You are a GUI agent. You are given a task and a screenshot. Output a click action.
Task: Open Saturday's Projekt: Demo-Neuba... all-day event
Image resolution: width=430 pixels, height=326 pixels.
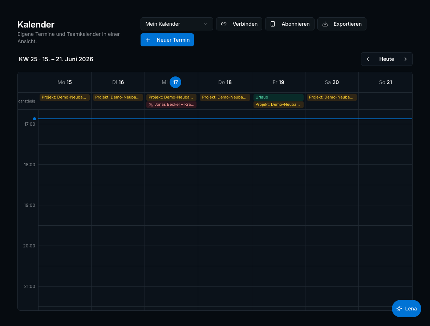[332, 97]
